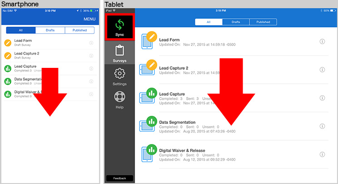The image size is (338, 184).
Task: Switch to Drafts tab on tablet
Action: pos(236,22)
